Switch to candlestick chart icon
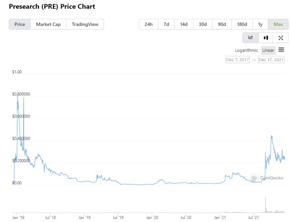This screenshot has height=222, width=290. pyautogui.click(x=266, y=37)
